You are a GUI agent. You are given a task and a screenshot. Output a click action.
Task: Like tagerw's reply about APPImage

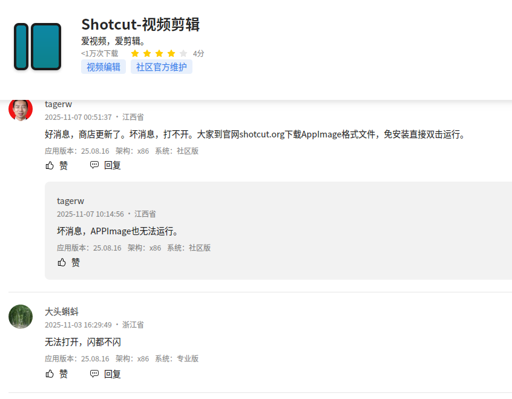click(62, 262)
